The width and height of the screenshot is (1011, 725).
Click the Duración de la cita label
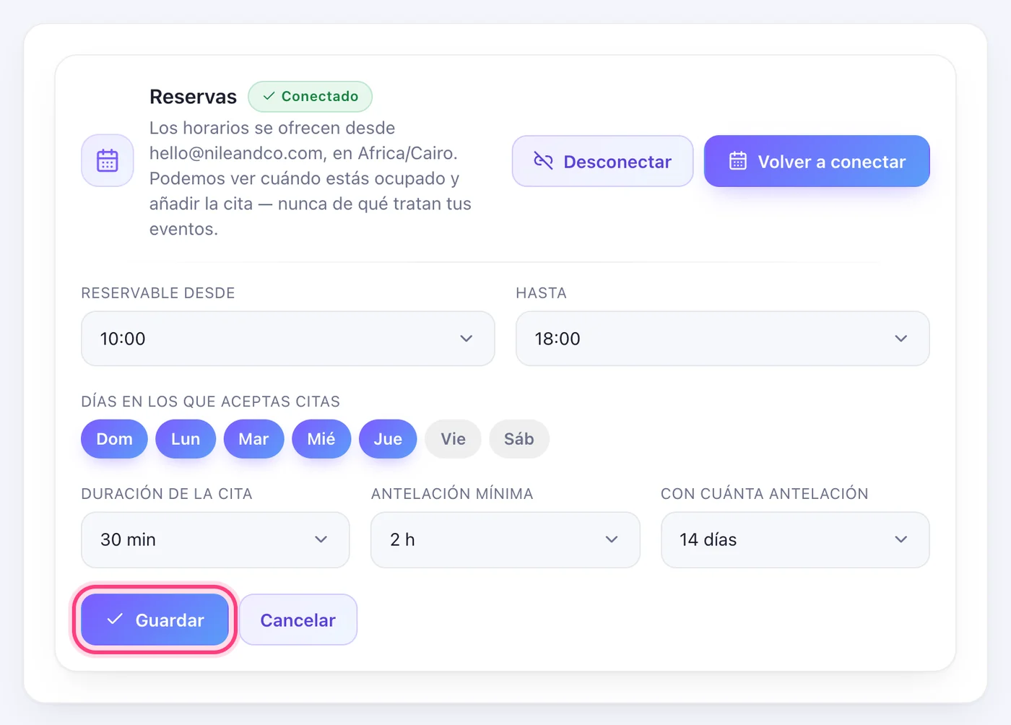click(x=167, y=494)
